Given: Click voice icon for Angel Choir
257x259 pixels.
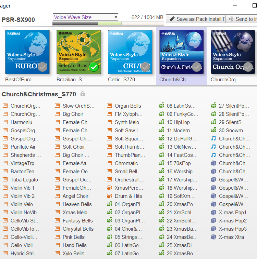Looking at the screenshot, I should click(x=57, y=196).
